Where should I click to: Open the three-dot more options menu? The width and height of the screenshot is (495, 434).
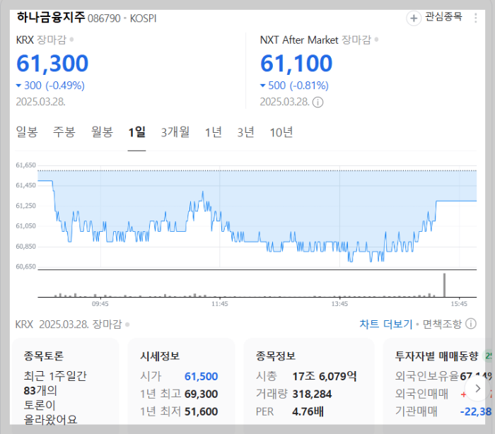[475, 18]
